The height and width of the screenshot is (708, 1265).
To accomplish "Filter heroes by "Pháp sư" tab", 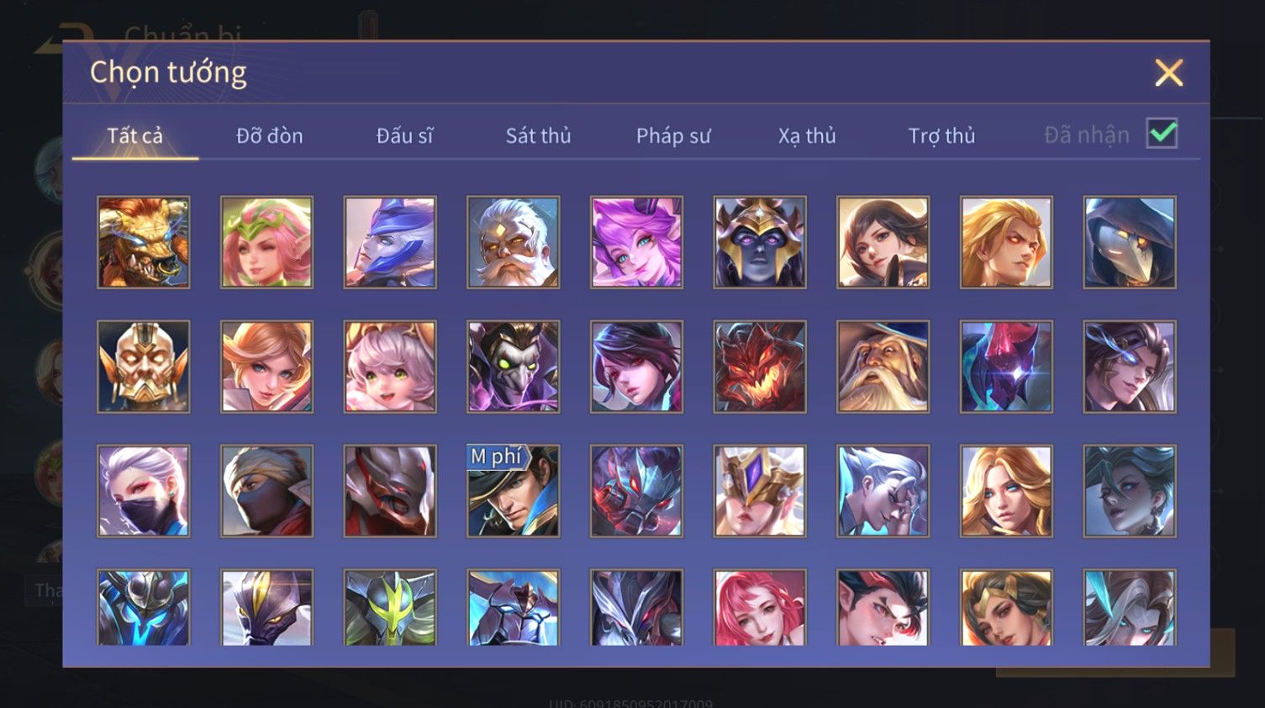I will click(673, 135).
